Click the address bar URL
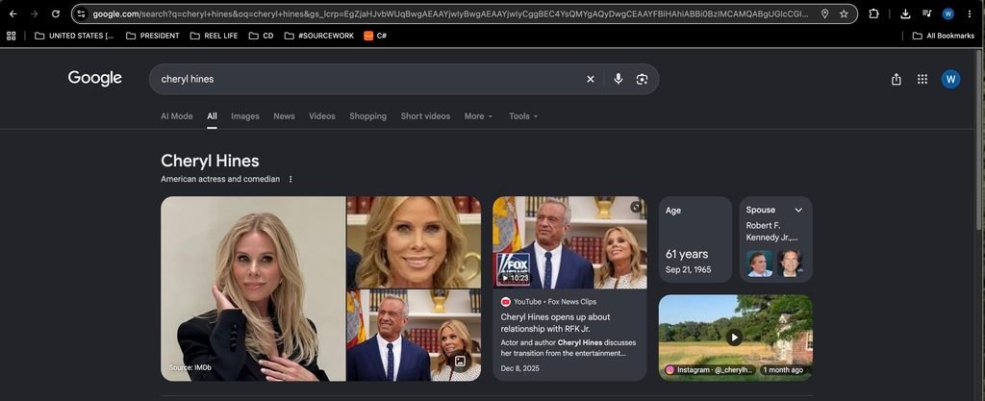 point(450,13)
